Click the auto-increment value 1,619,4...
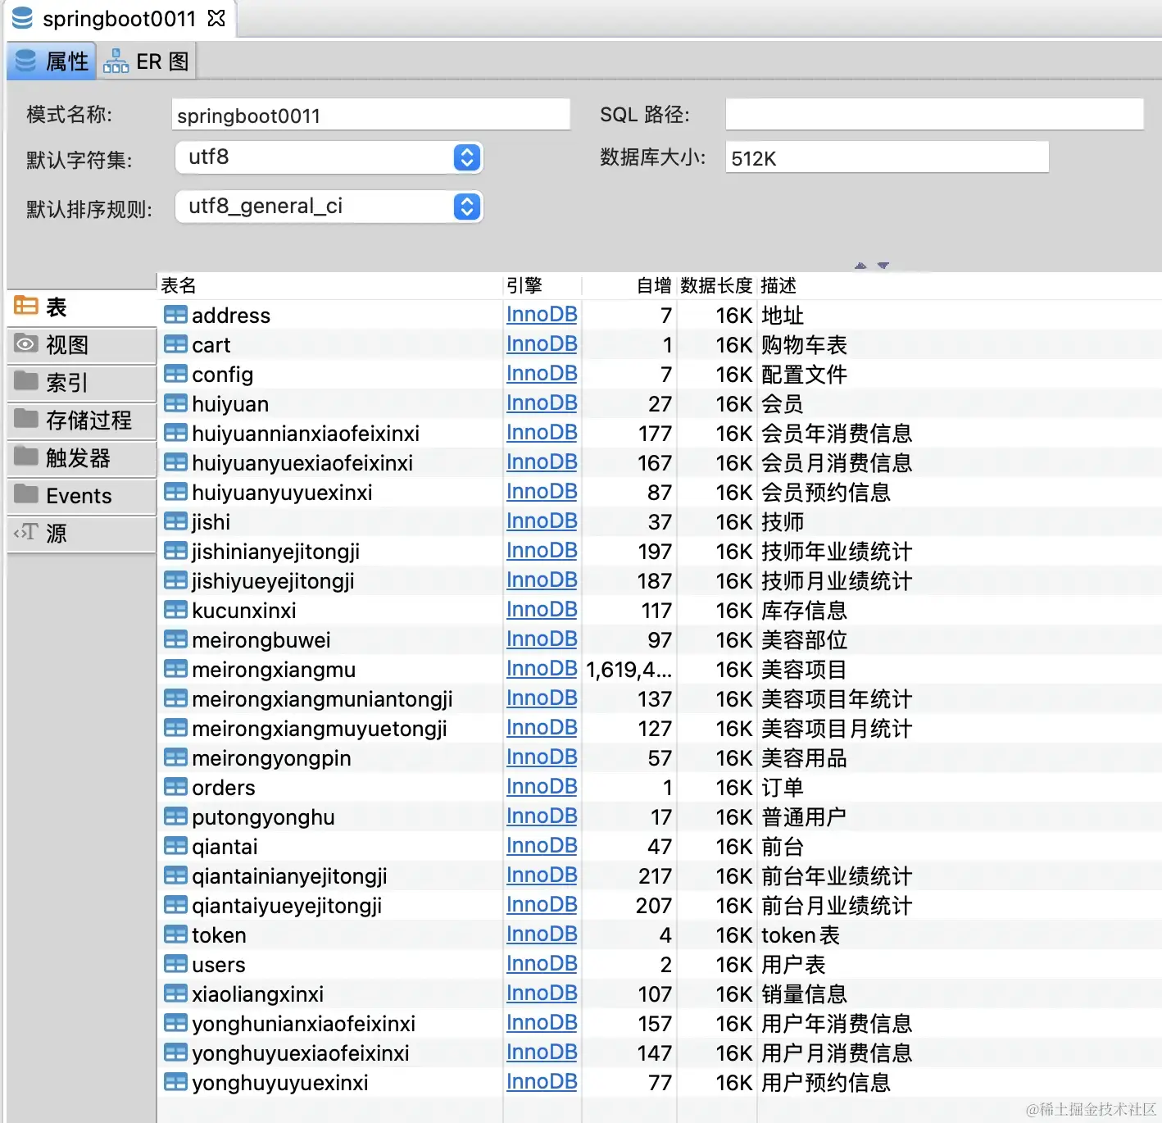 tap(629, 669)
